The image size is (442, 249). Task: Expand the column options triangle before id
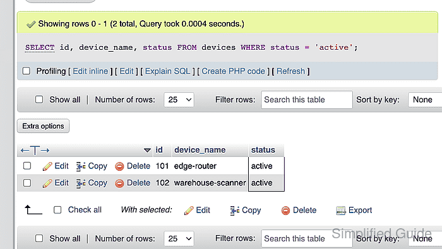pos(147,150)
